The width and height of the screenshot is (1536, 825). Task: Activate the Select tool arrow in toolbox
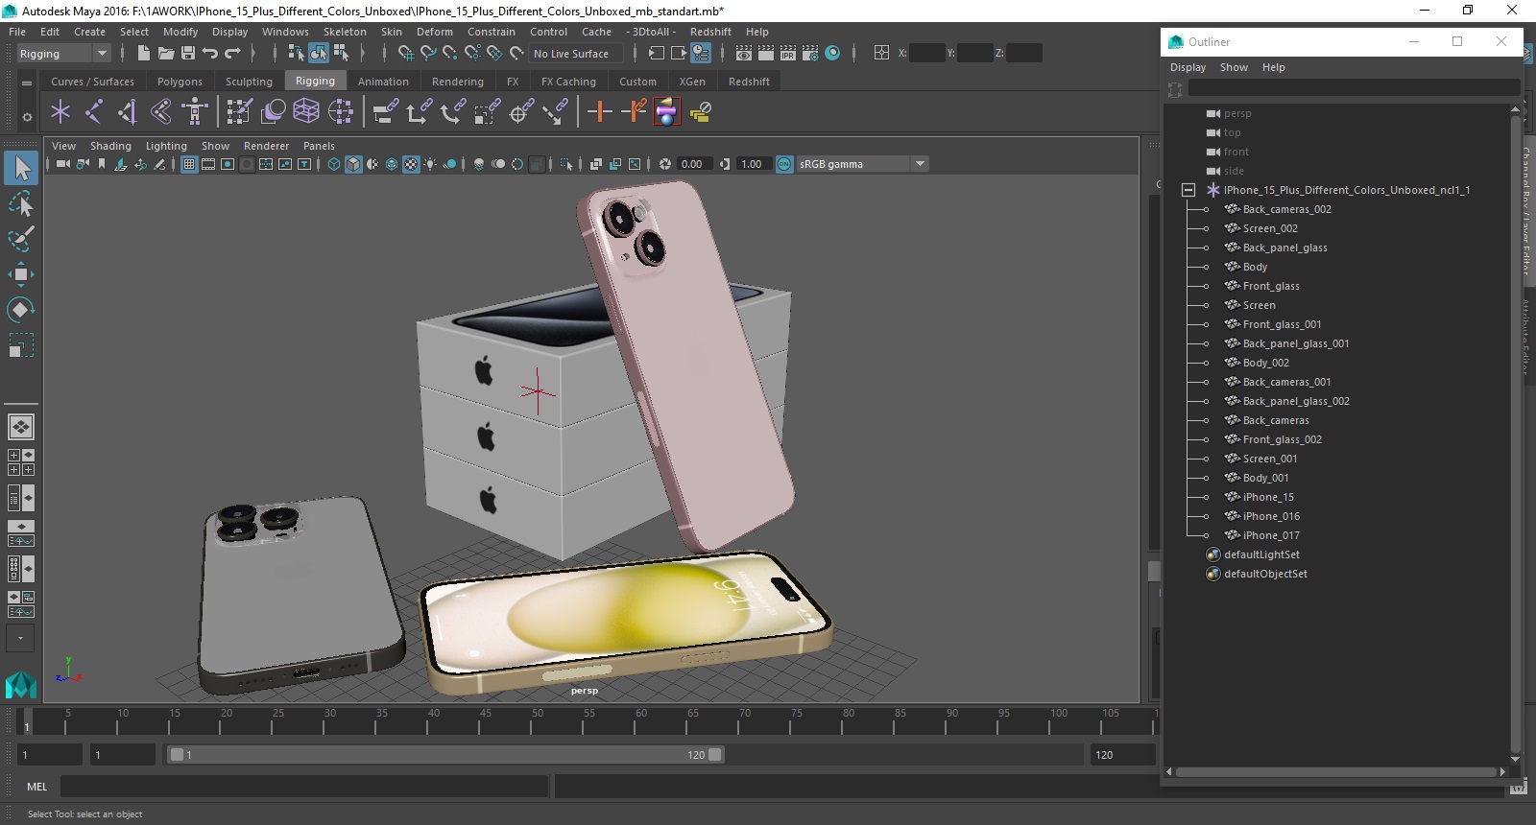click(21, 169)
